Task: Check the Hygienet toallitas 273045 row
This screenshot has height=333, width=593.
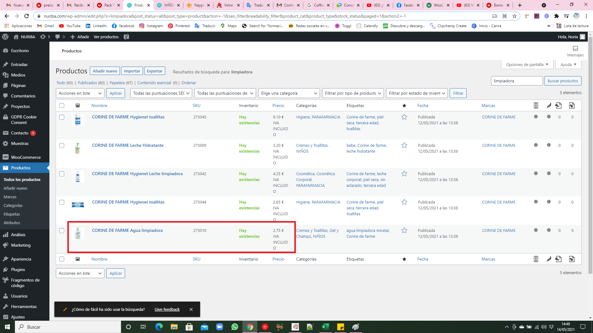Action: 62,117
